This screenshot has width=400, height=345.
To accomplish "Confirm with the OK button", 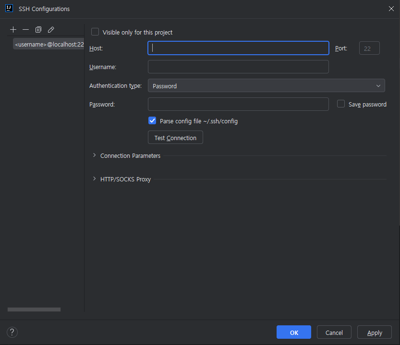I will (x=294, y=332).
